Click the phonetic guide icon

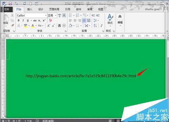(59, 16)
